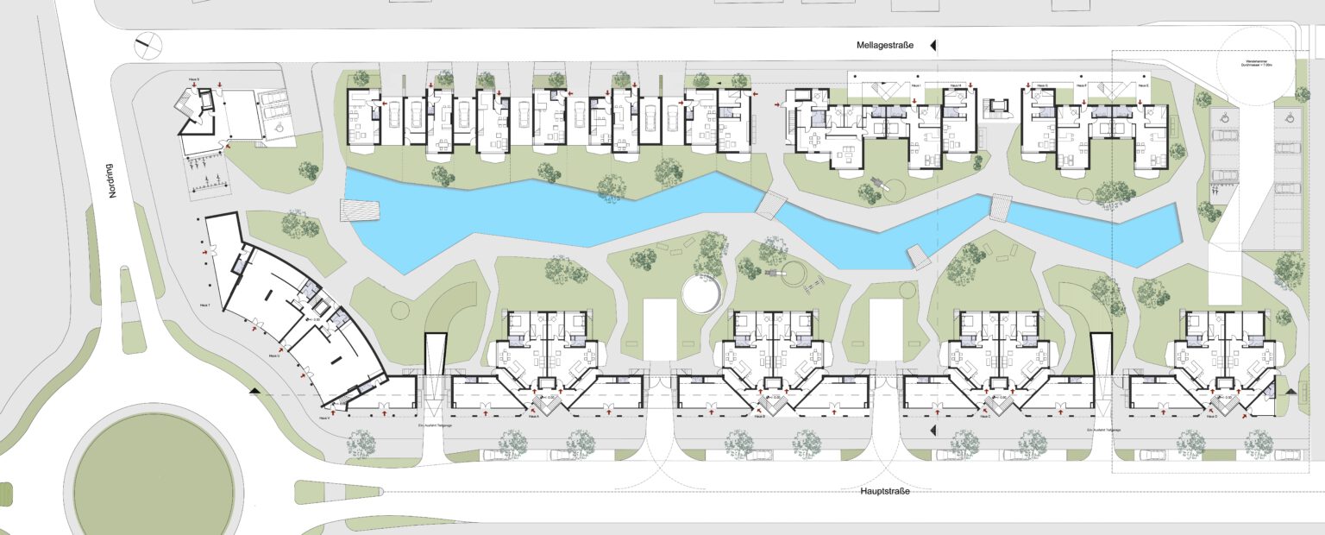Click the Haus D label
Screen dimensions: 1325x535
tap(1212, 417)
